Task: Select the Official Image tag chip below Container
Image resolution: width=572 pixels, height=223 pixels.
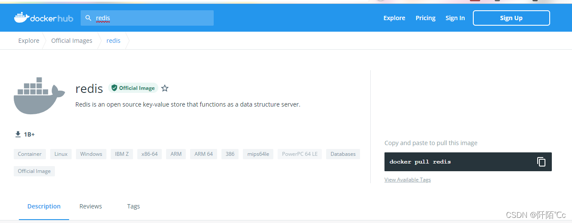Action: (34, 171)
